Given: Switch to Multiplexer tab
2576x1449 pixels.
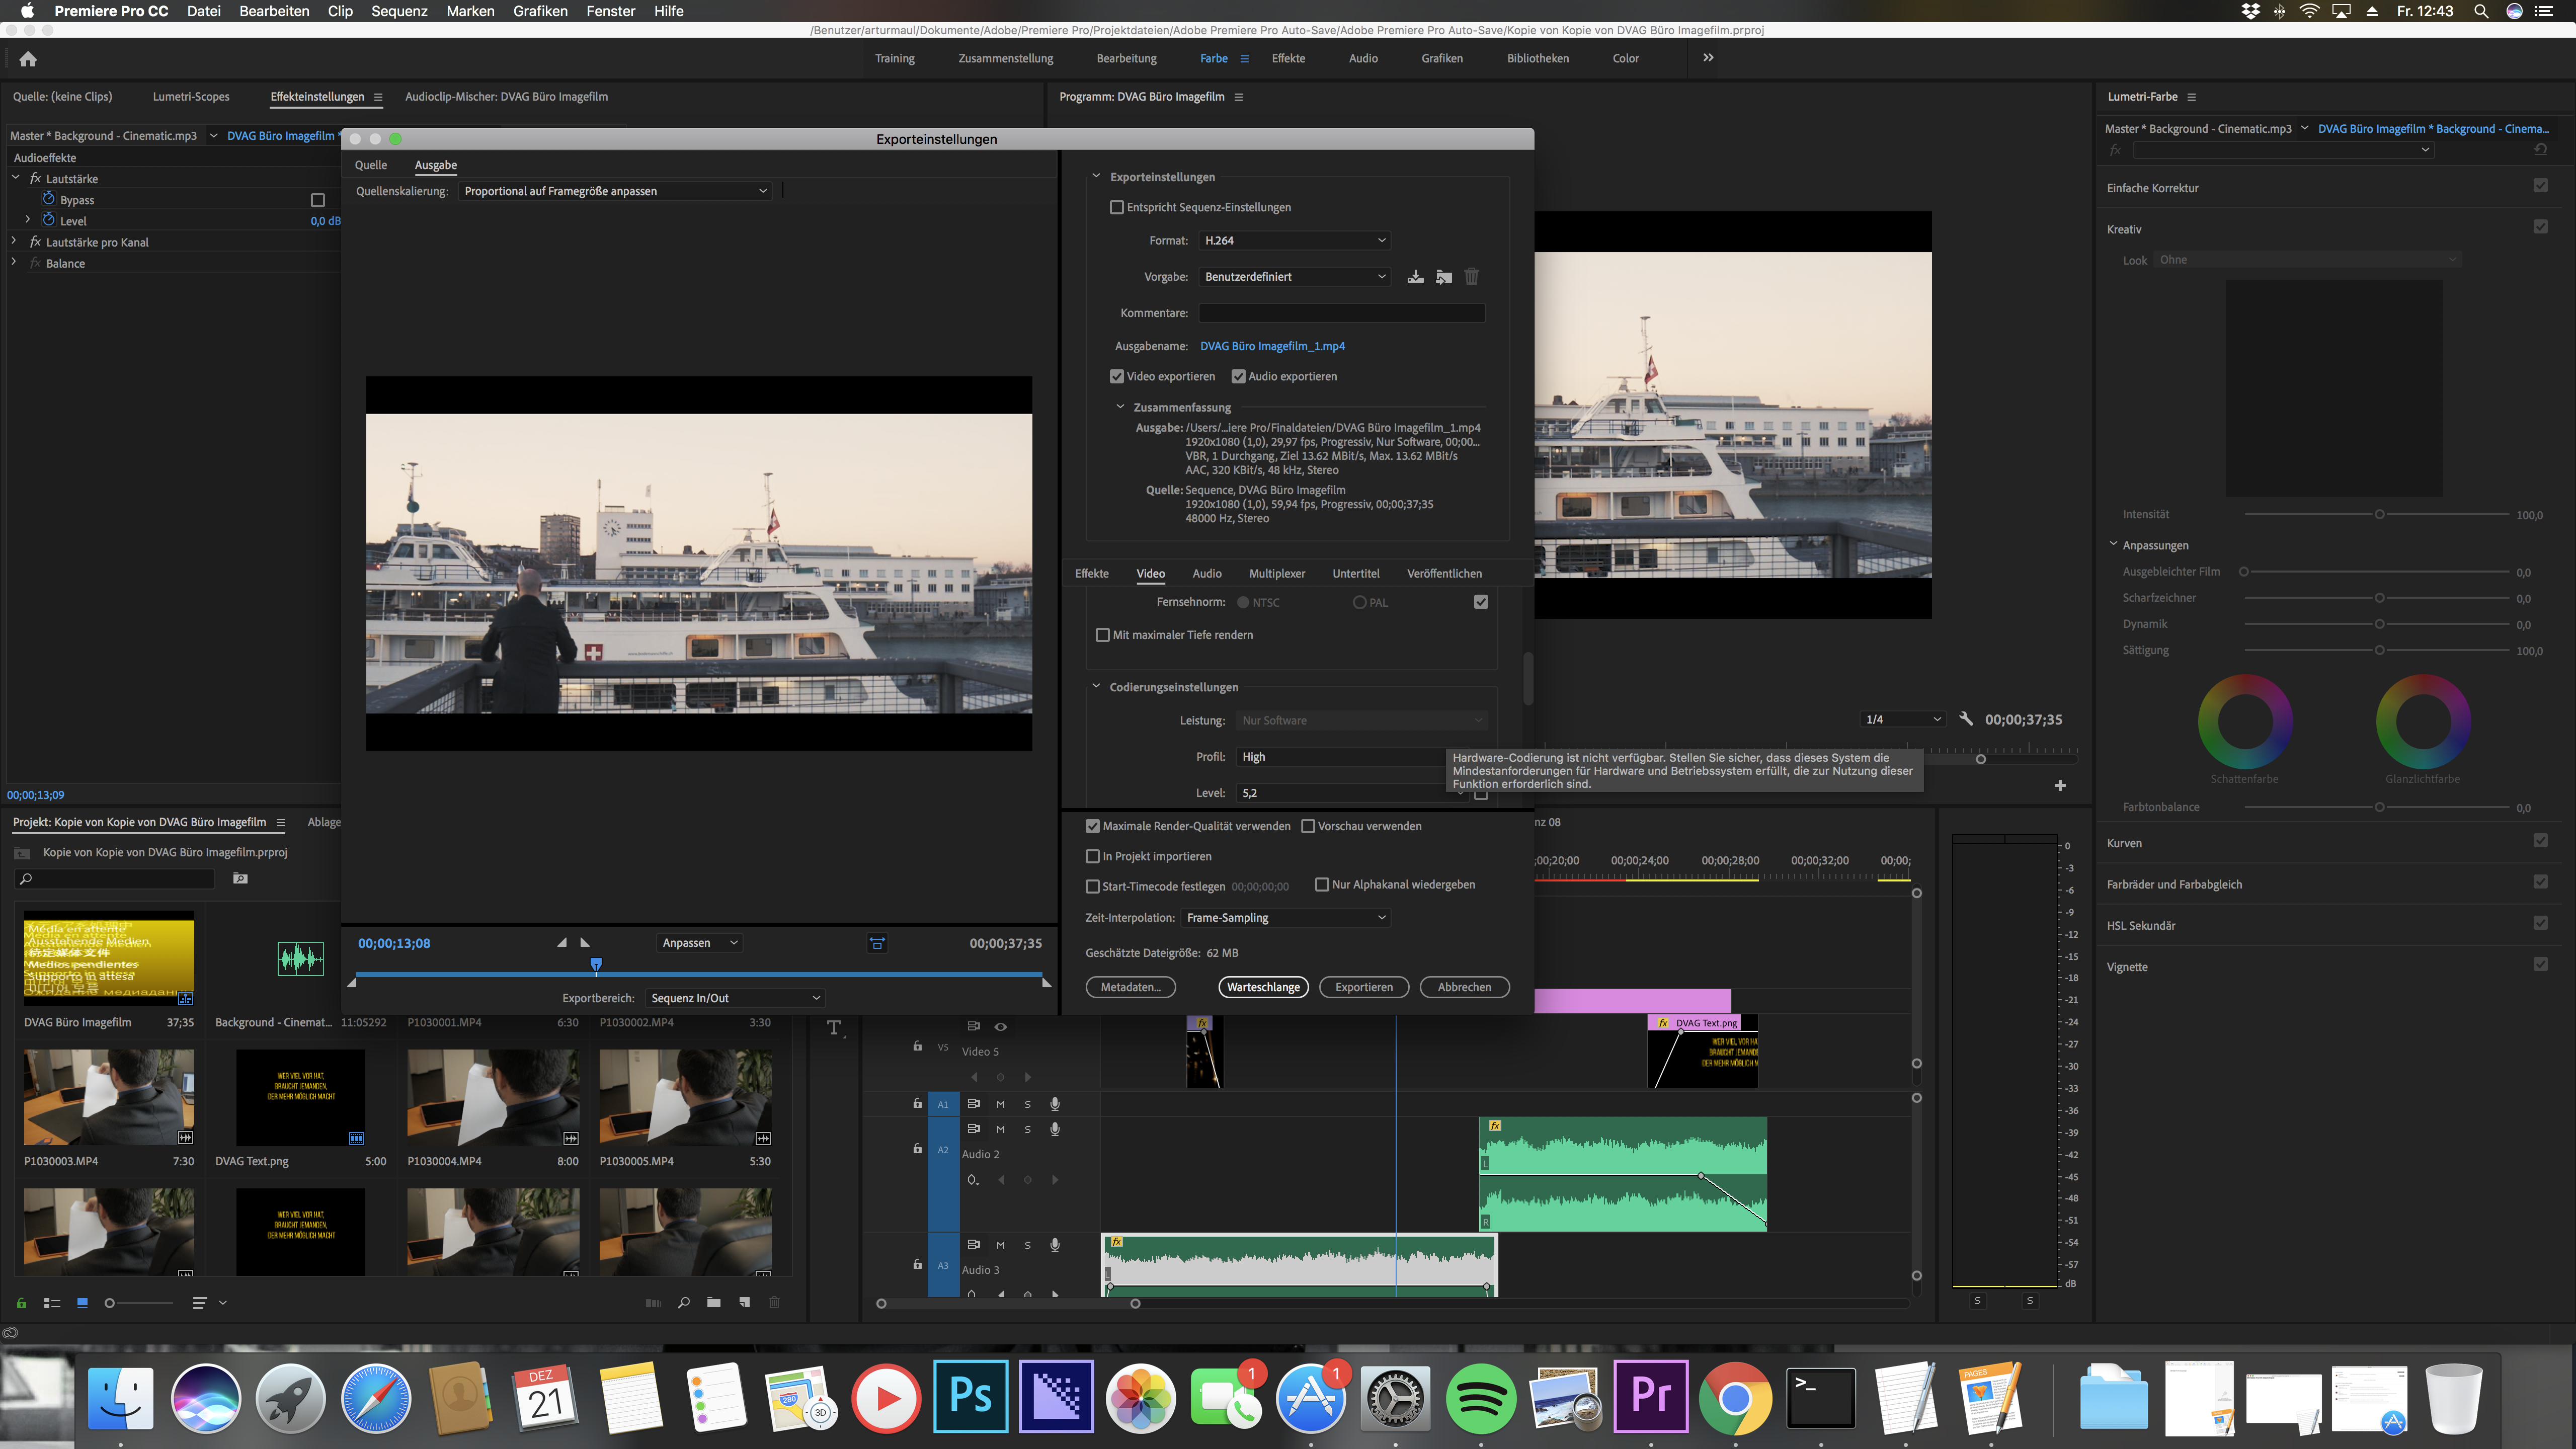Looking at the screenshot, I should click(x=1277, y=573).
